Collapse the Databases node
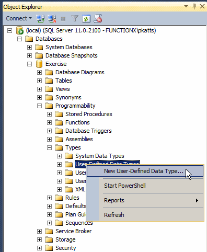The height and width of the screenshot is (252, 207). point(20,39)
